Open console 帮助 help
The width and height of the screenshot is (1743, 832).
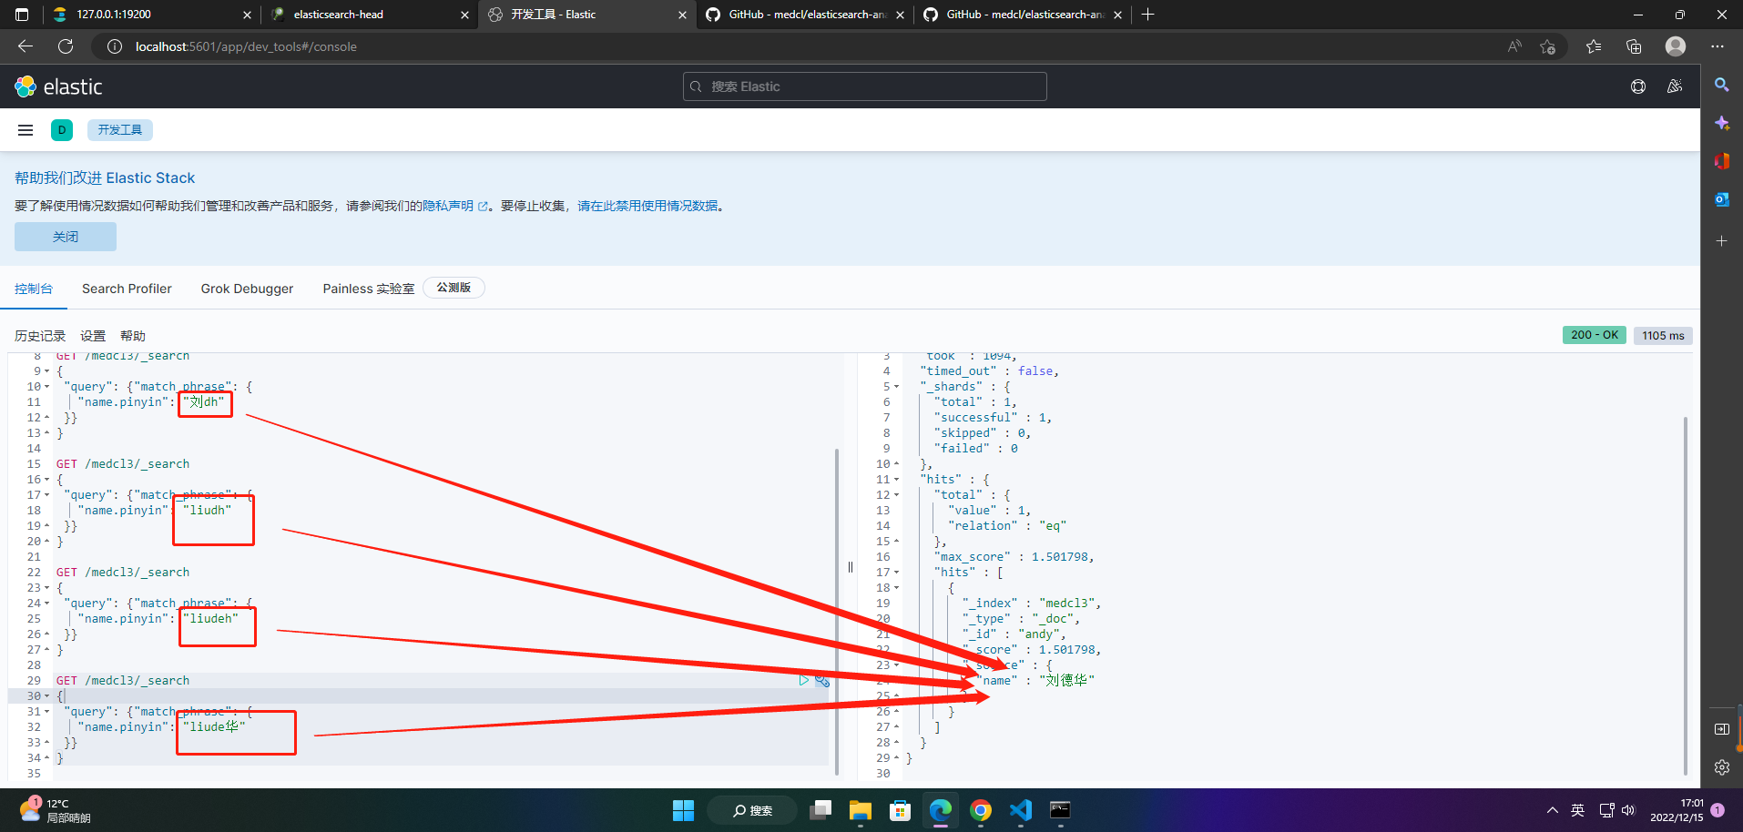tap(133, 336)
